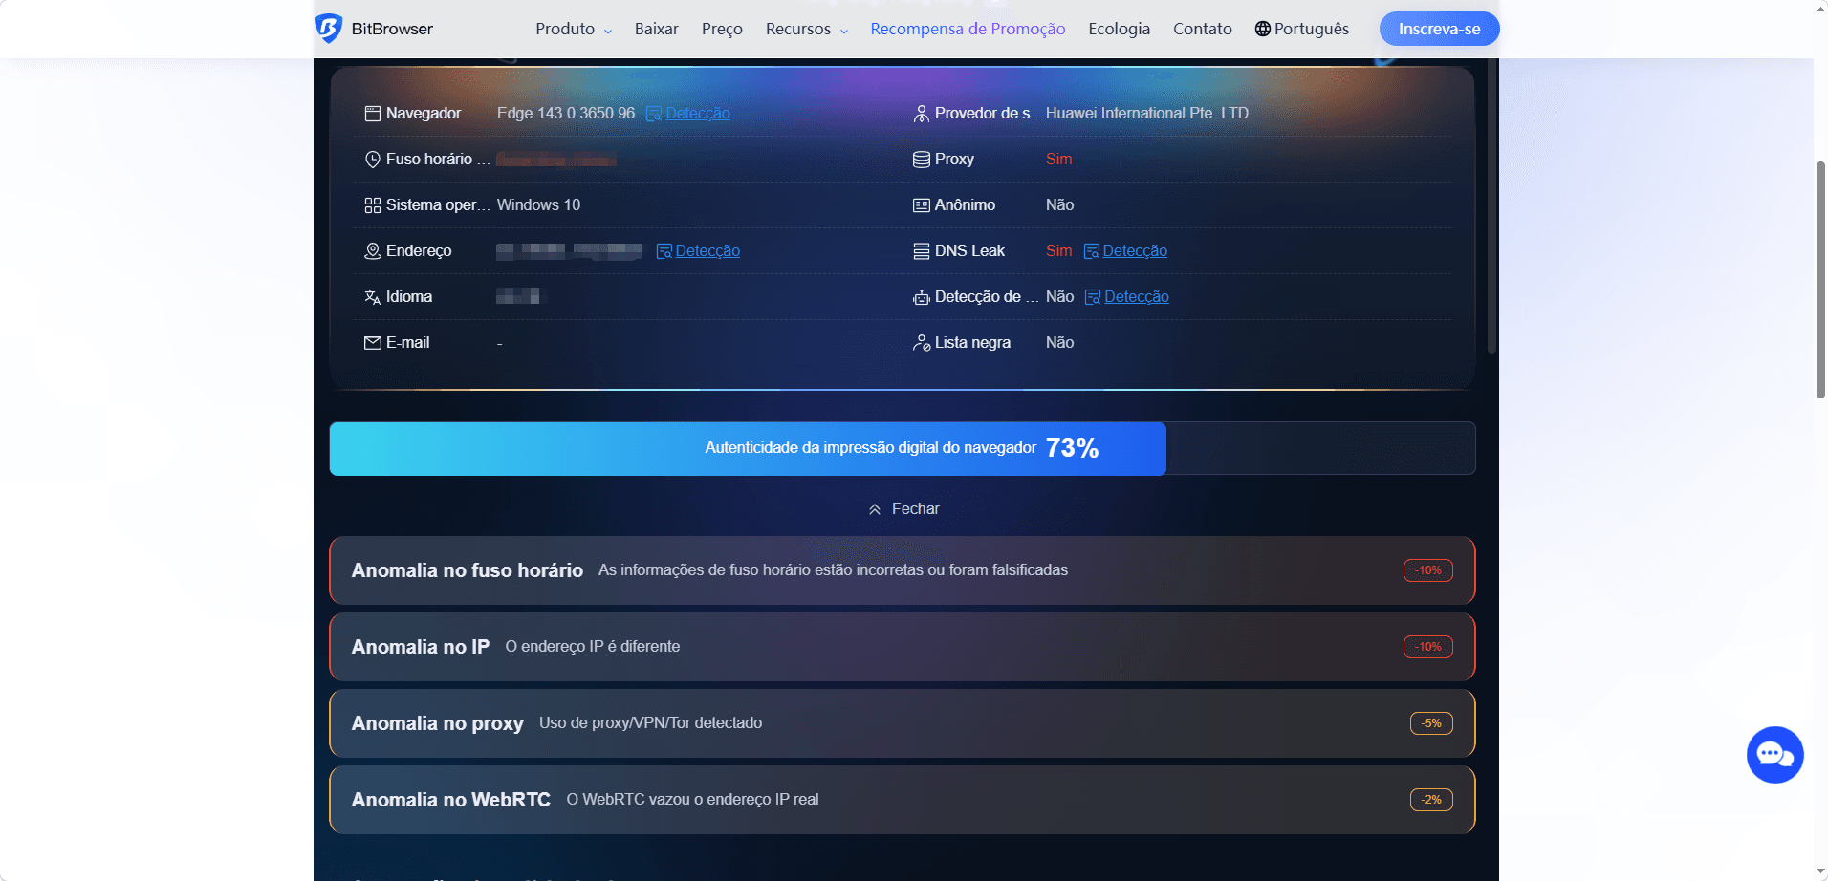
Task: Click the Proxy server icon
Action: coord(922,159)
